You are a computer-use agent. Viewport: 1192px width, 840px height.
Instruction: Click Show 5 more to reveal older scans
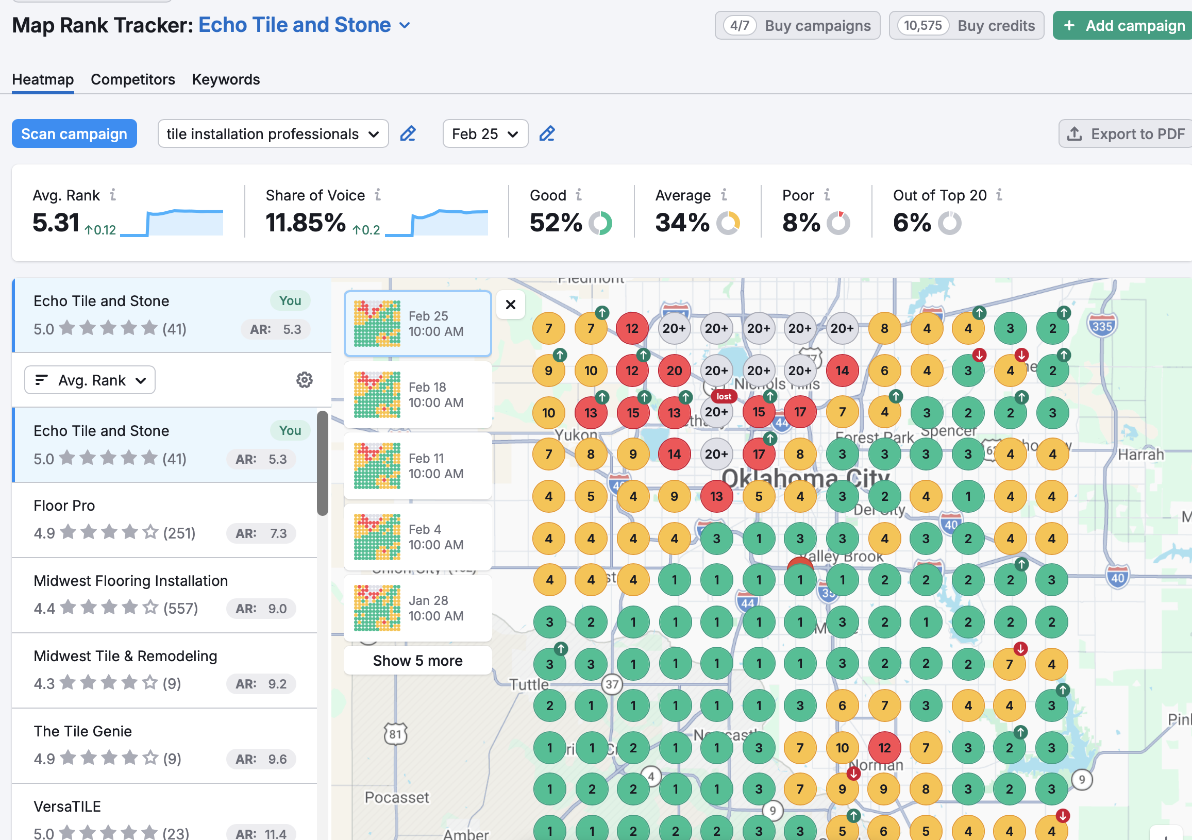click(x=417, y=660)
